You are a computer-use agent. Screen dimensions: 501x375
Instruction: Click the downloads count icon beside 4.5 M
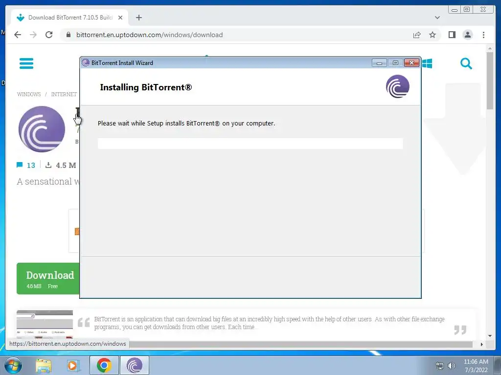pyautogui.click(x=48, y=165)
